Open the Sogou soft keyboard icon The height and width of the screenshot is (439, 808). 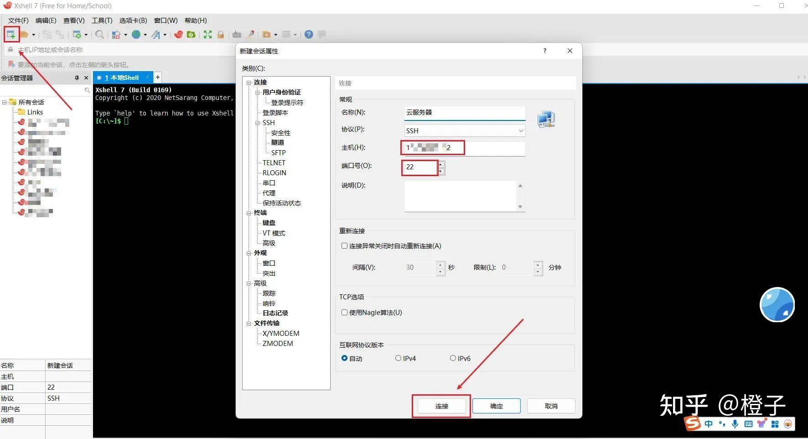748,424
